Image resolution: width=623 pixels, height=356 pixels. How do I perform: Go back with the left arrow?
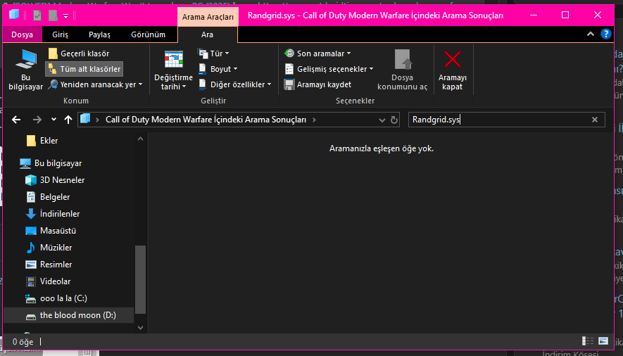pyautogui.click(x=16, y=120)
